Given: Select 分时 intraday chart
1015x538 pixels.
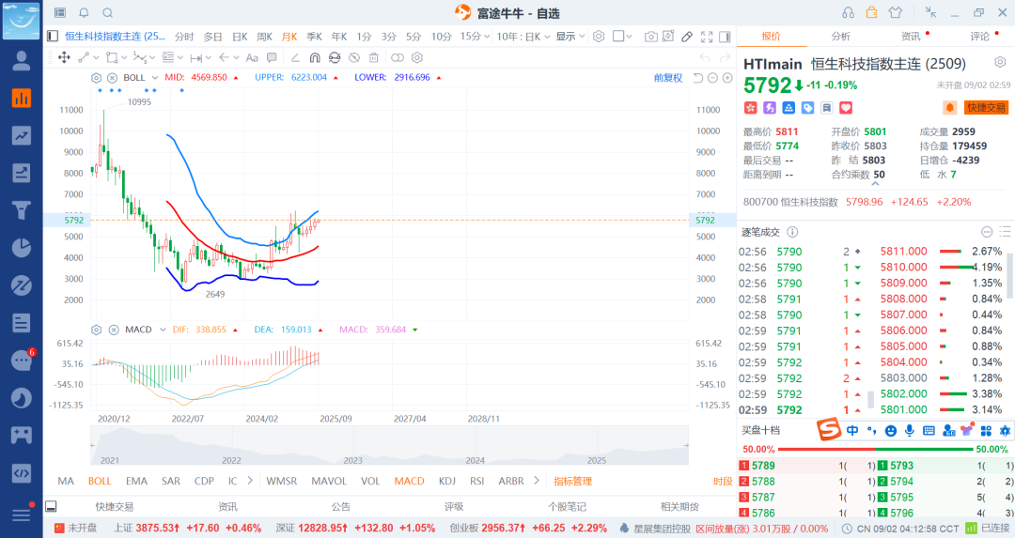Looking at the screenshot, I should click(184, 37).
